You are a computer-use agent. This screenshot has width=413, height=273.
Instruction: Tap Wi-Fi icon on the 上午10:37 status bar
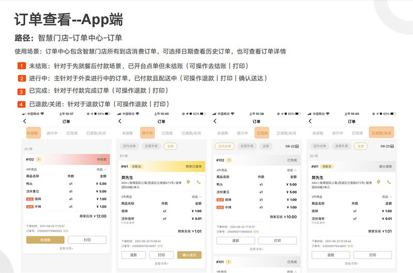click(x=42, y=114)
